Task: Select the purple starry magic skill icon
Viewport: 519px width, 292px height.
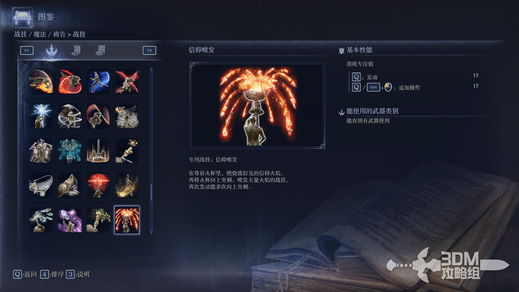Action: (70, 220)
